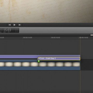Click the textured paper image in the viewer

47,11
